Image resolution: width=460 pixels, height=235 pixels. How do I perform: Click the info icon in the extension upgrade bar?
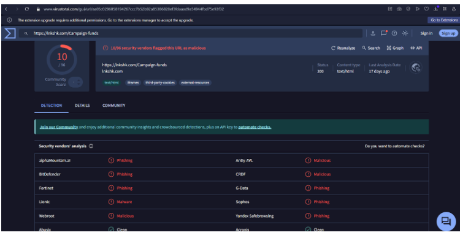(9, 20)
